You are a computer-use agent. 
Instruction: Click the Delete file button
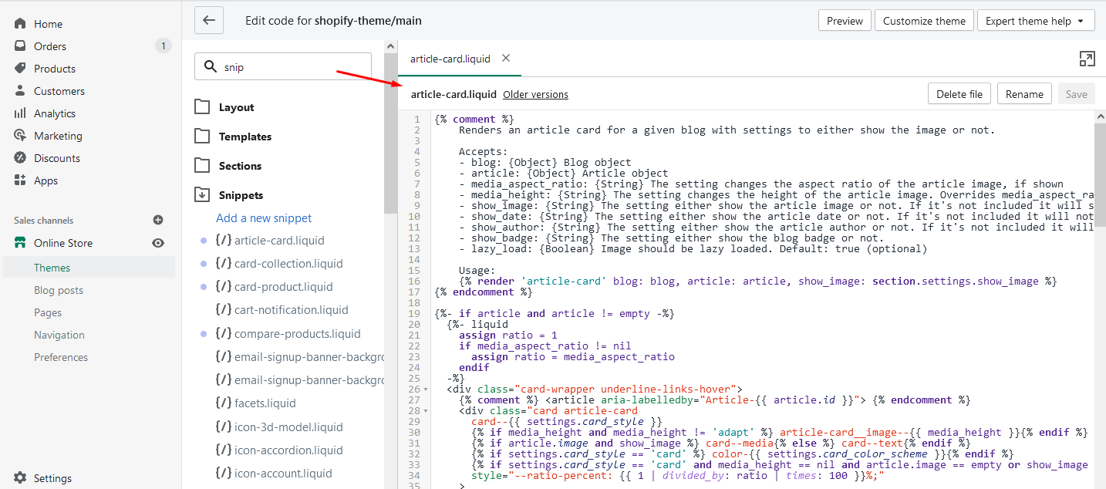point(959,94)
